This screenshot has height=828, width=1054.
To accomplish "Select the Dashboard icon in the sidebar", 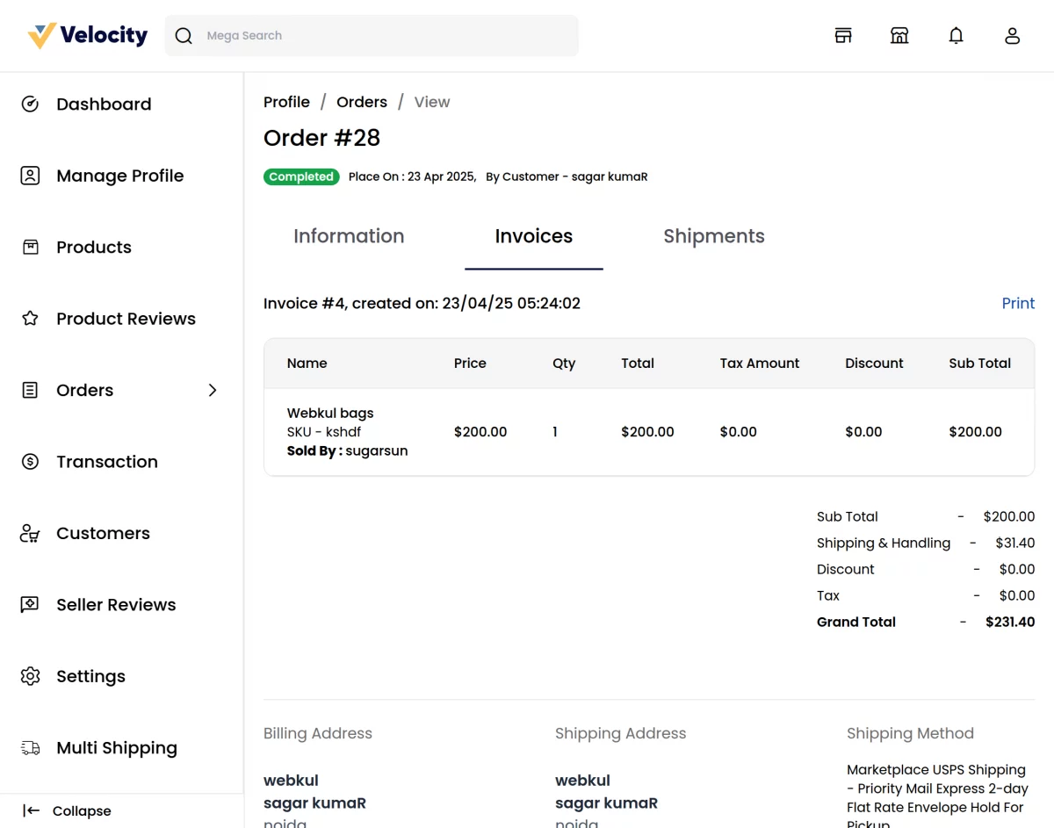I will pos(30,104).
